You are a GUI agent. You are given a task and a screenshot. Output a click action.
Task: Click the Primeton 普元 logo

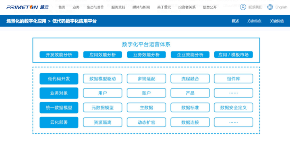pos(27,7)
